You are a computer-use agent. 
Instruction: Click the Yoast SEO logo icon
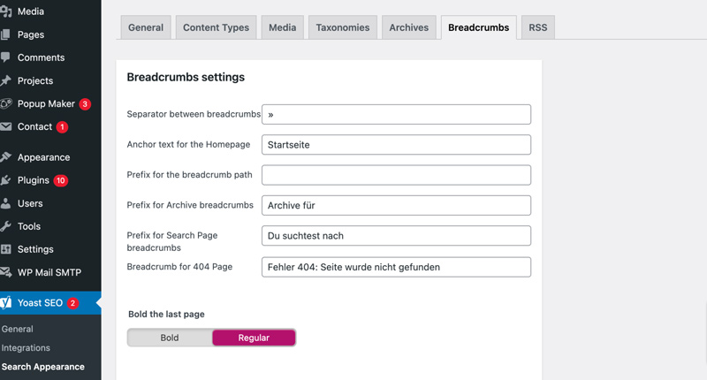click(6, 302)
